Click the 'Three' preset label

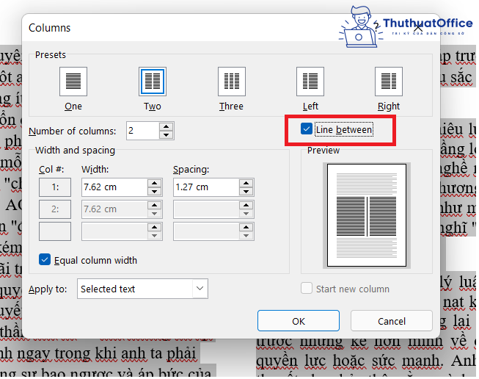(231, 107)
